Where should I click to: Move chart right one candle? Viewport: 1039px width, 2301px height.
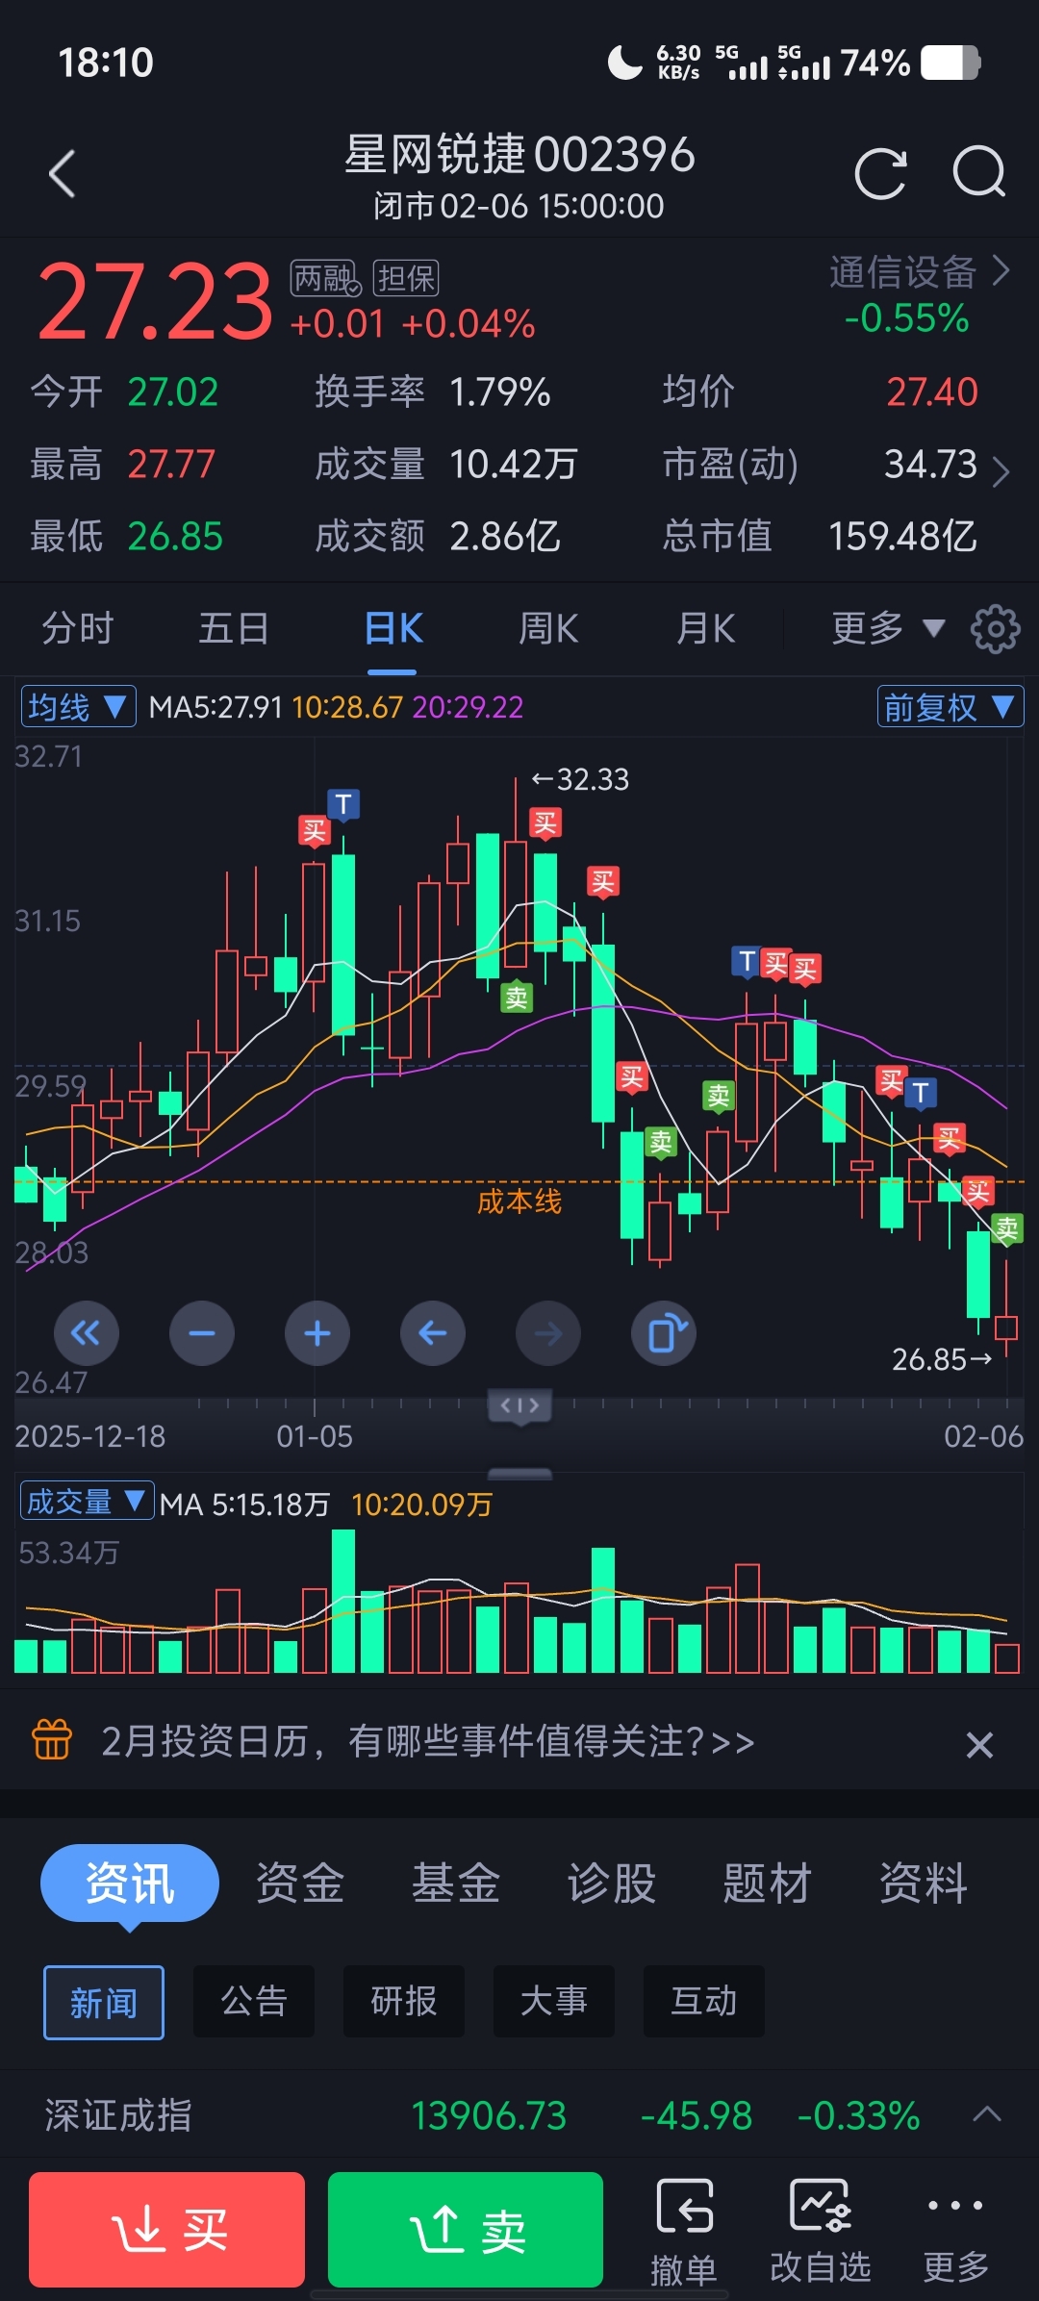pos(548,1333)
